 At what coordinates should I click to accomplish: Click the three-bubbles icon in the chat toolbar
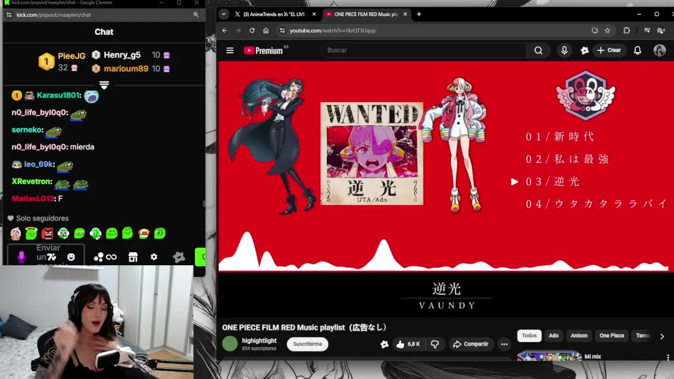click(98, 257)
